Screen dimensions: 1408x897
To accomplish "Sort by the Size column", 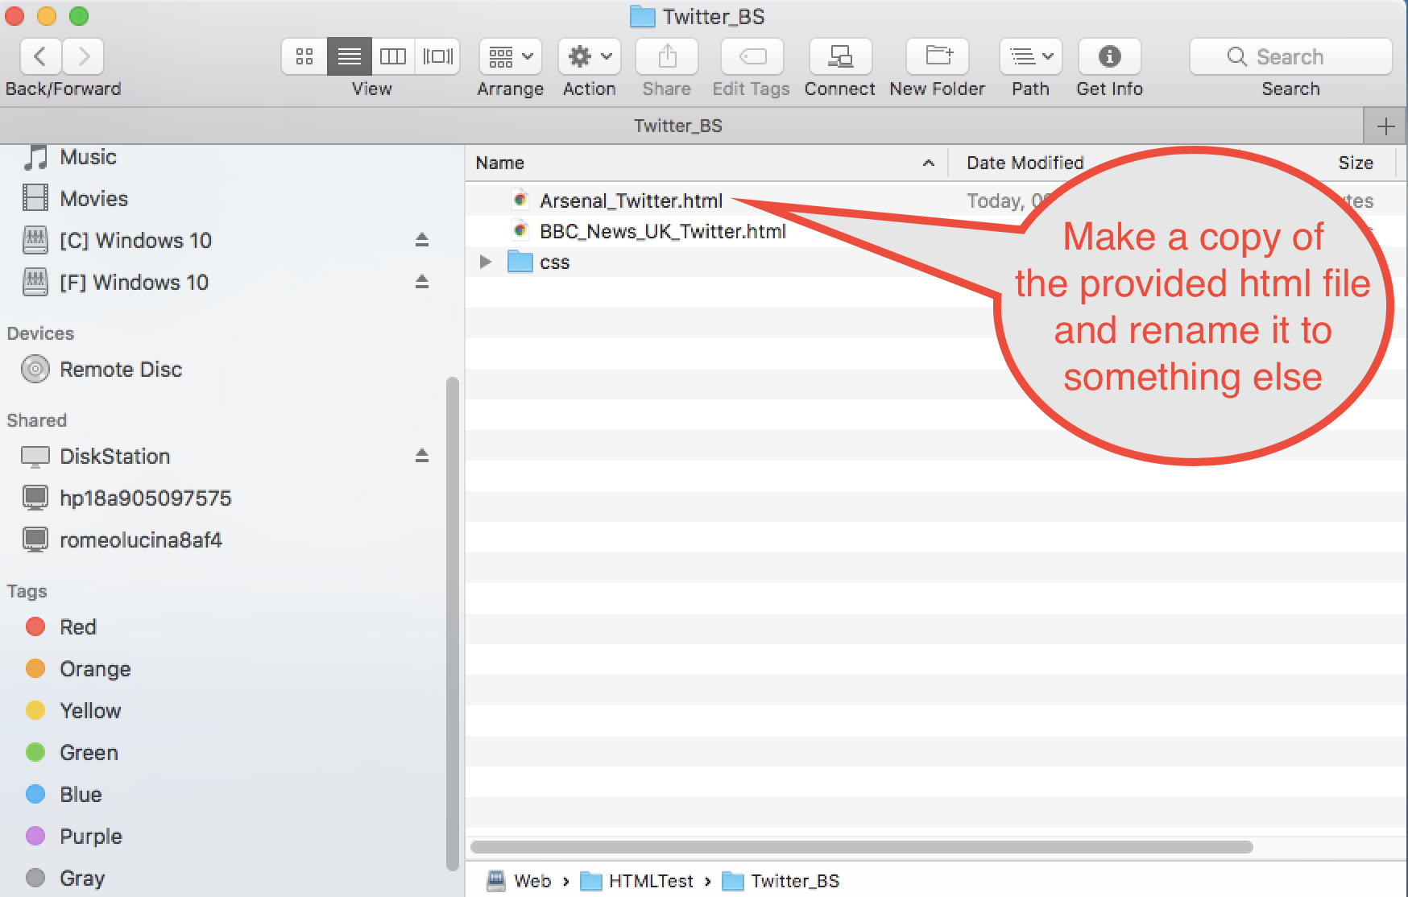I will point(1356,163).
